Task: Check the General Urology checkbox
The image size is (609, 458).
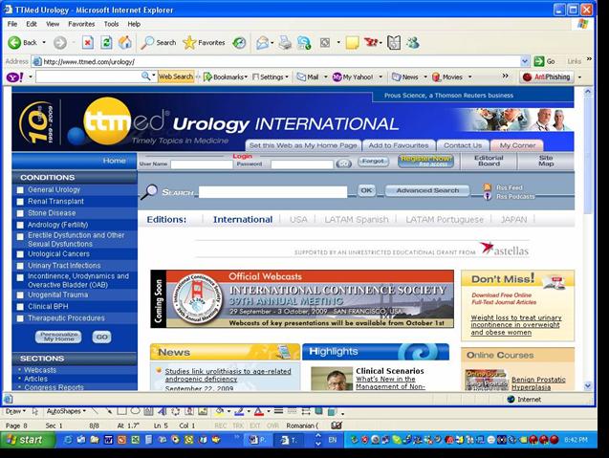Action: [x=20, y=190]
